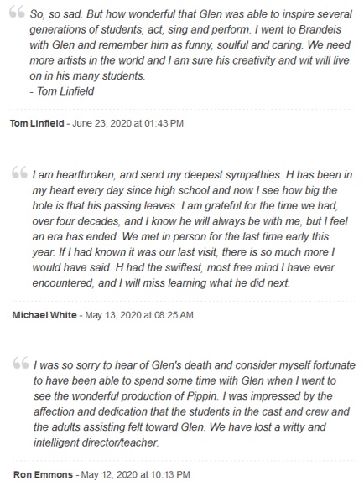Click the quote mark icon beside Ron Emmons's message
364x491 pixels.
click(21, 363)
